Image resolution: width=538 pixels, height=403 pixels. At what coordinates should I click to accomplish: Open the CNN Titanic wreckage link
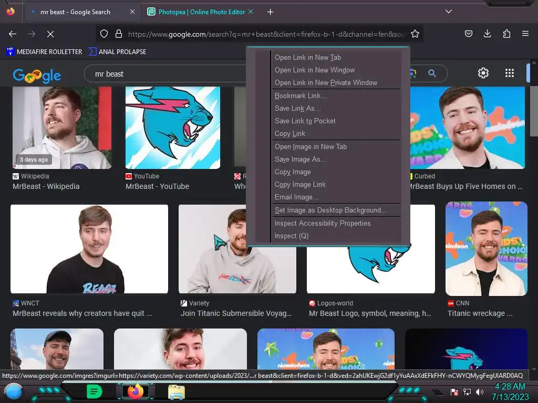coord(480,313)
